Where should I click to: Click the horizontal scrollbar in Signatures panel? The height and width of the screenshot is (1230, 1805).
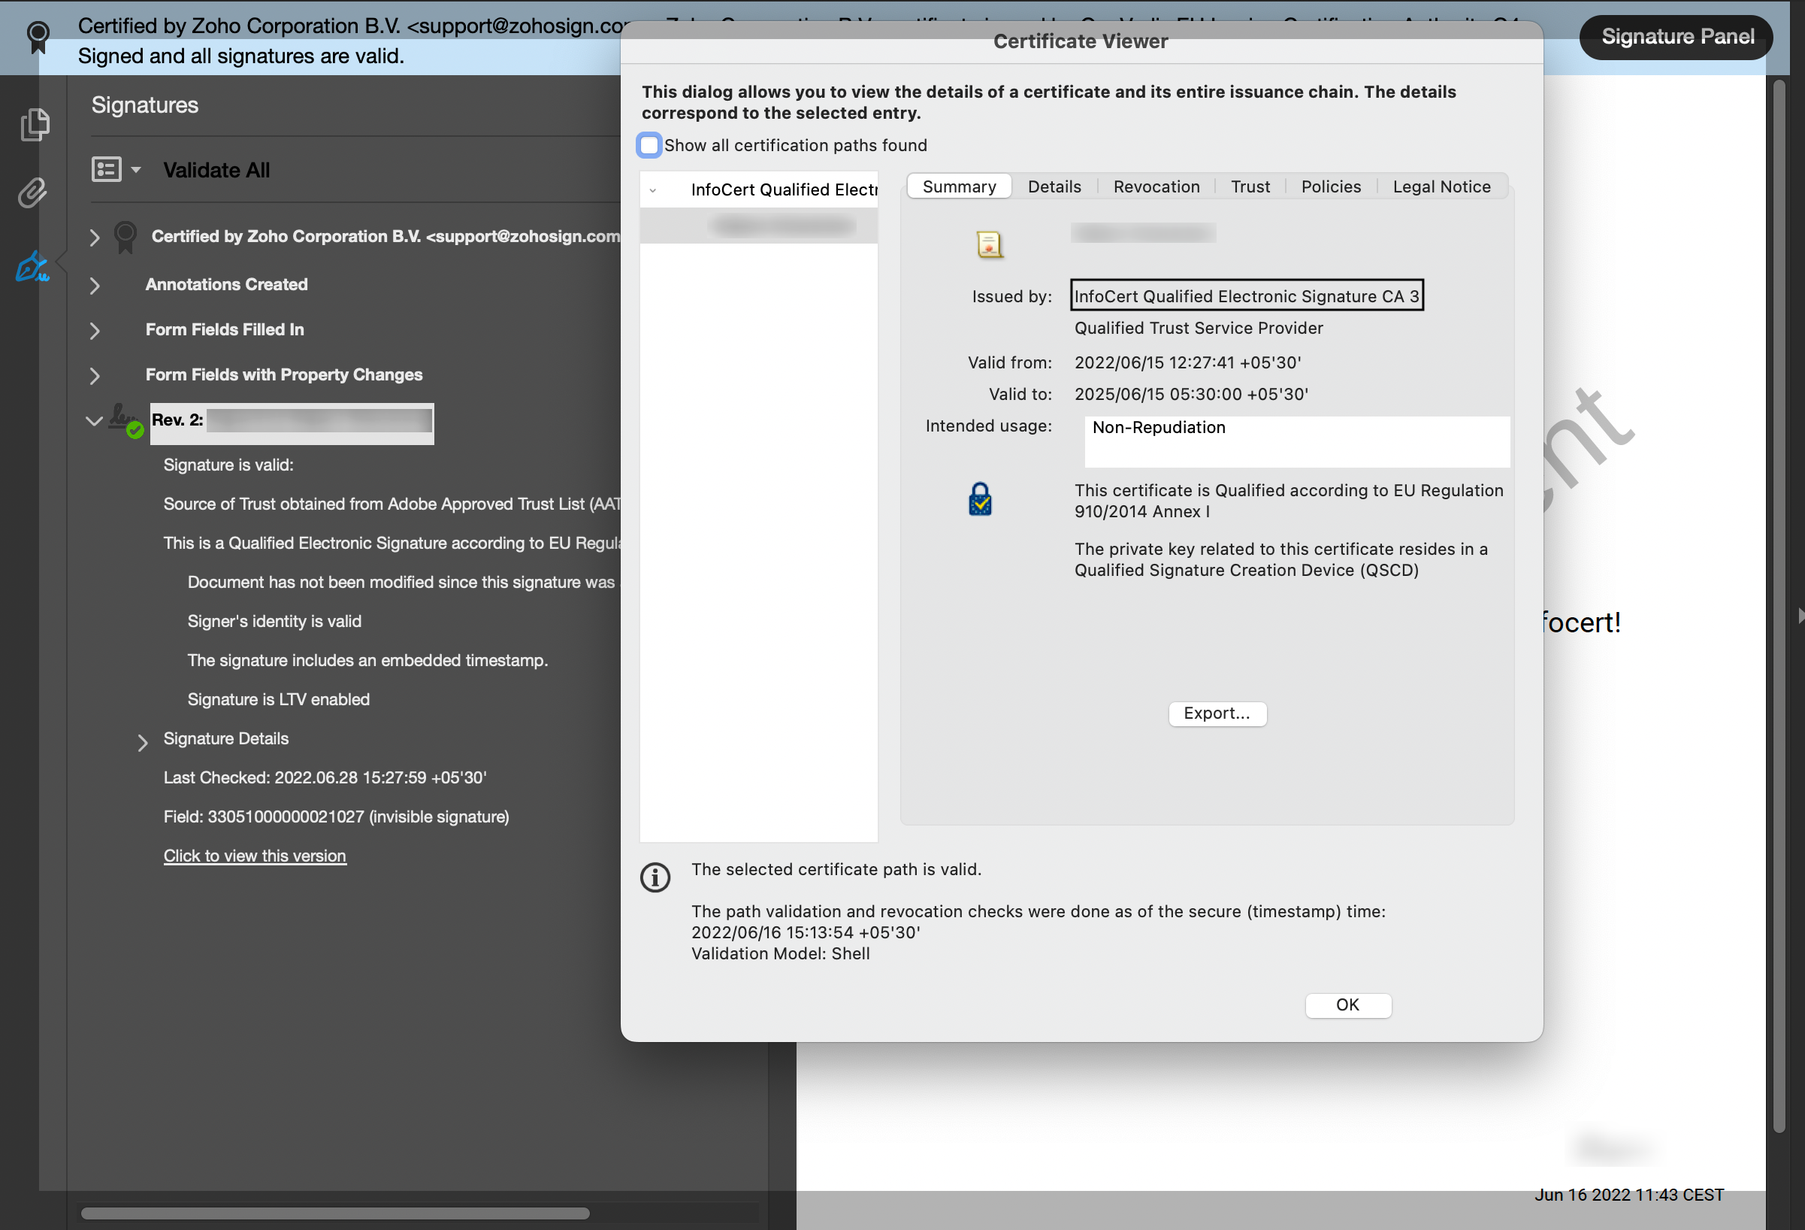[x=334, y=1213]
